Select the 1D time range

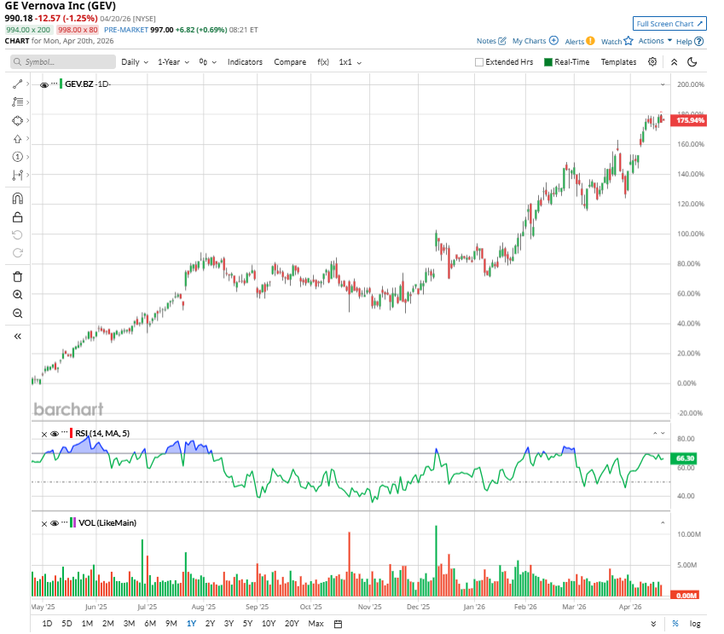(x=47, y=624)
